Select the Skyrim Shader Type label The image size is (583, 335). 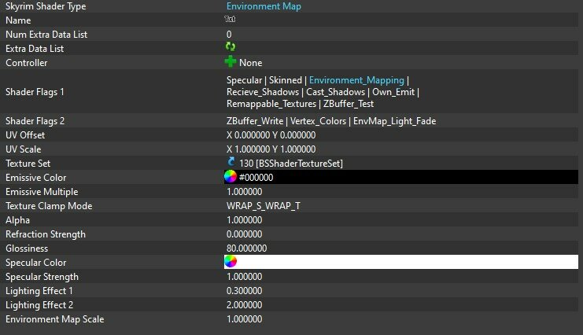(x=46, y=6)
